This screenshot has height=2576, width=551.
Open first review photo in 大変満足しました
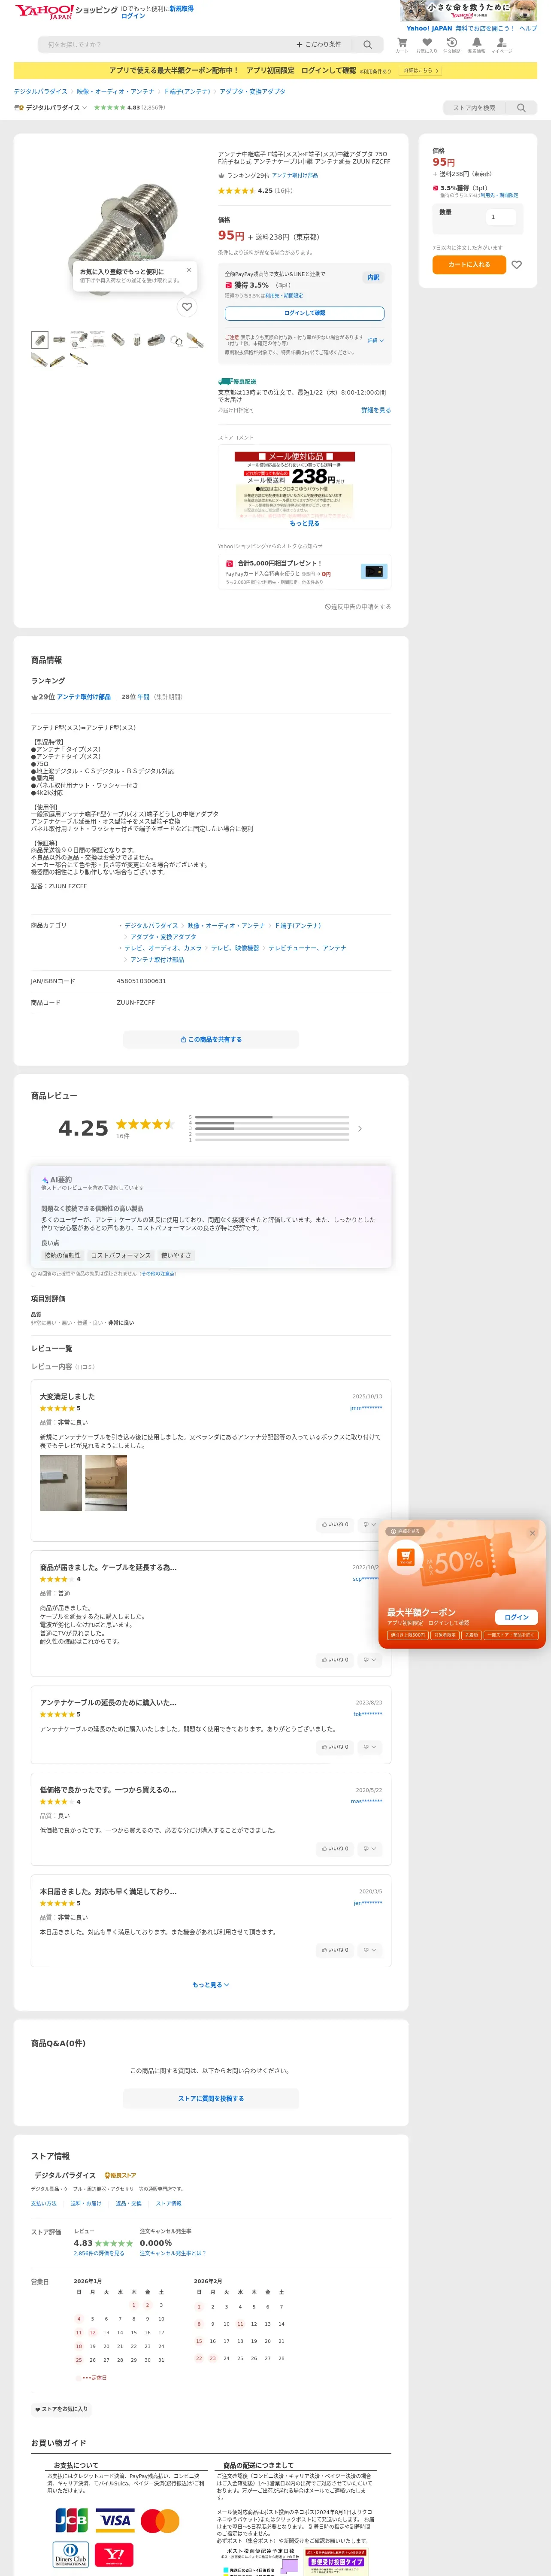tap(61, 1482)
